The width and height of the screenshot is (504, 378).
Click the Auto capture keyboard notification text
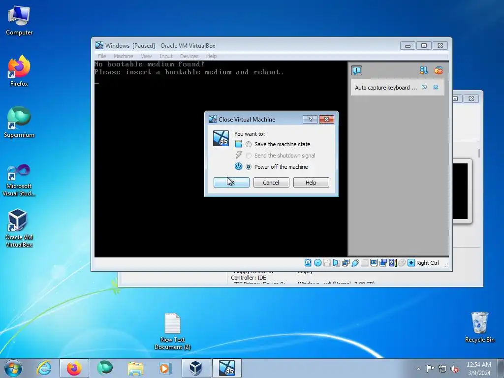click(386, 88)
